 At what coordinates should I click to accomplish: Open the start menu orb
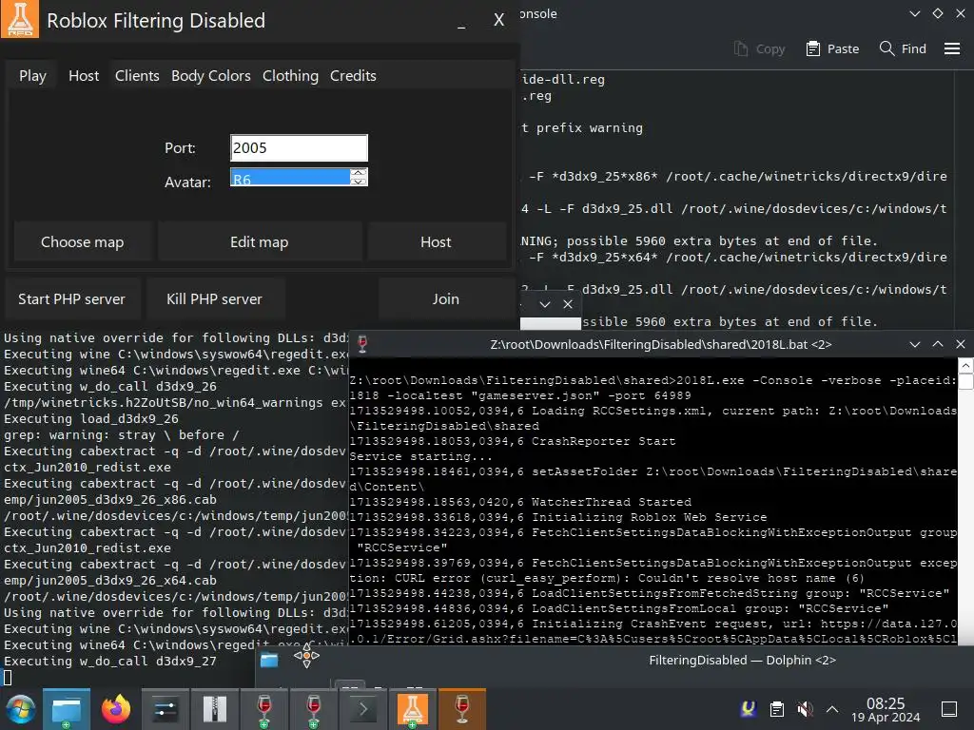click(21, 709)
